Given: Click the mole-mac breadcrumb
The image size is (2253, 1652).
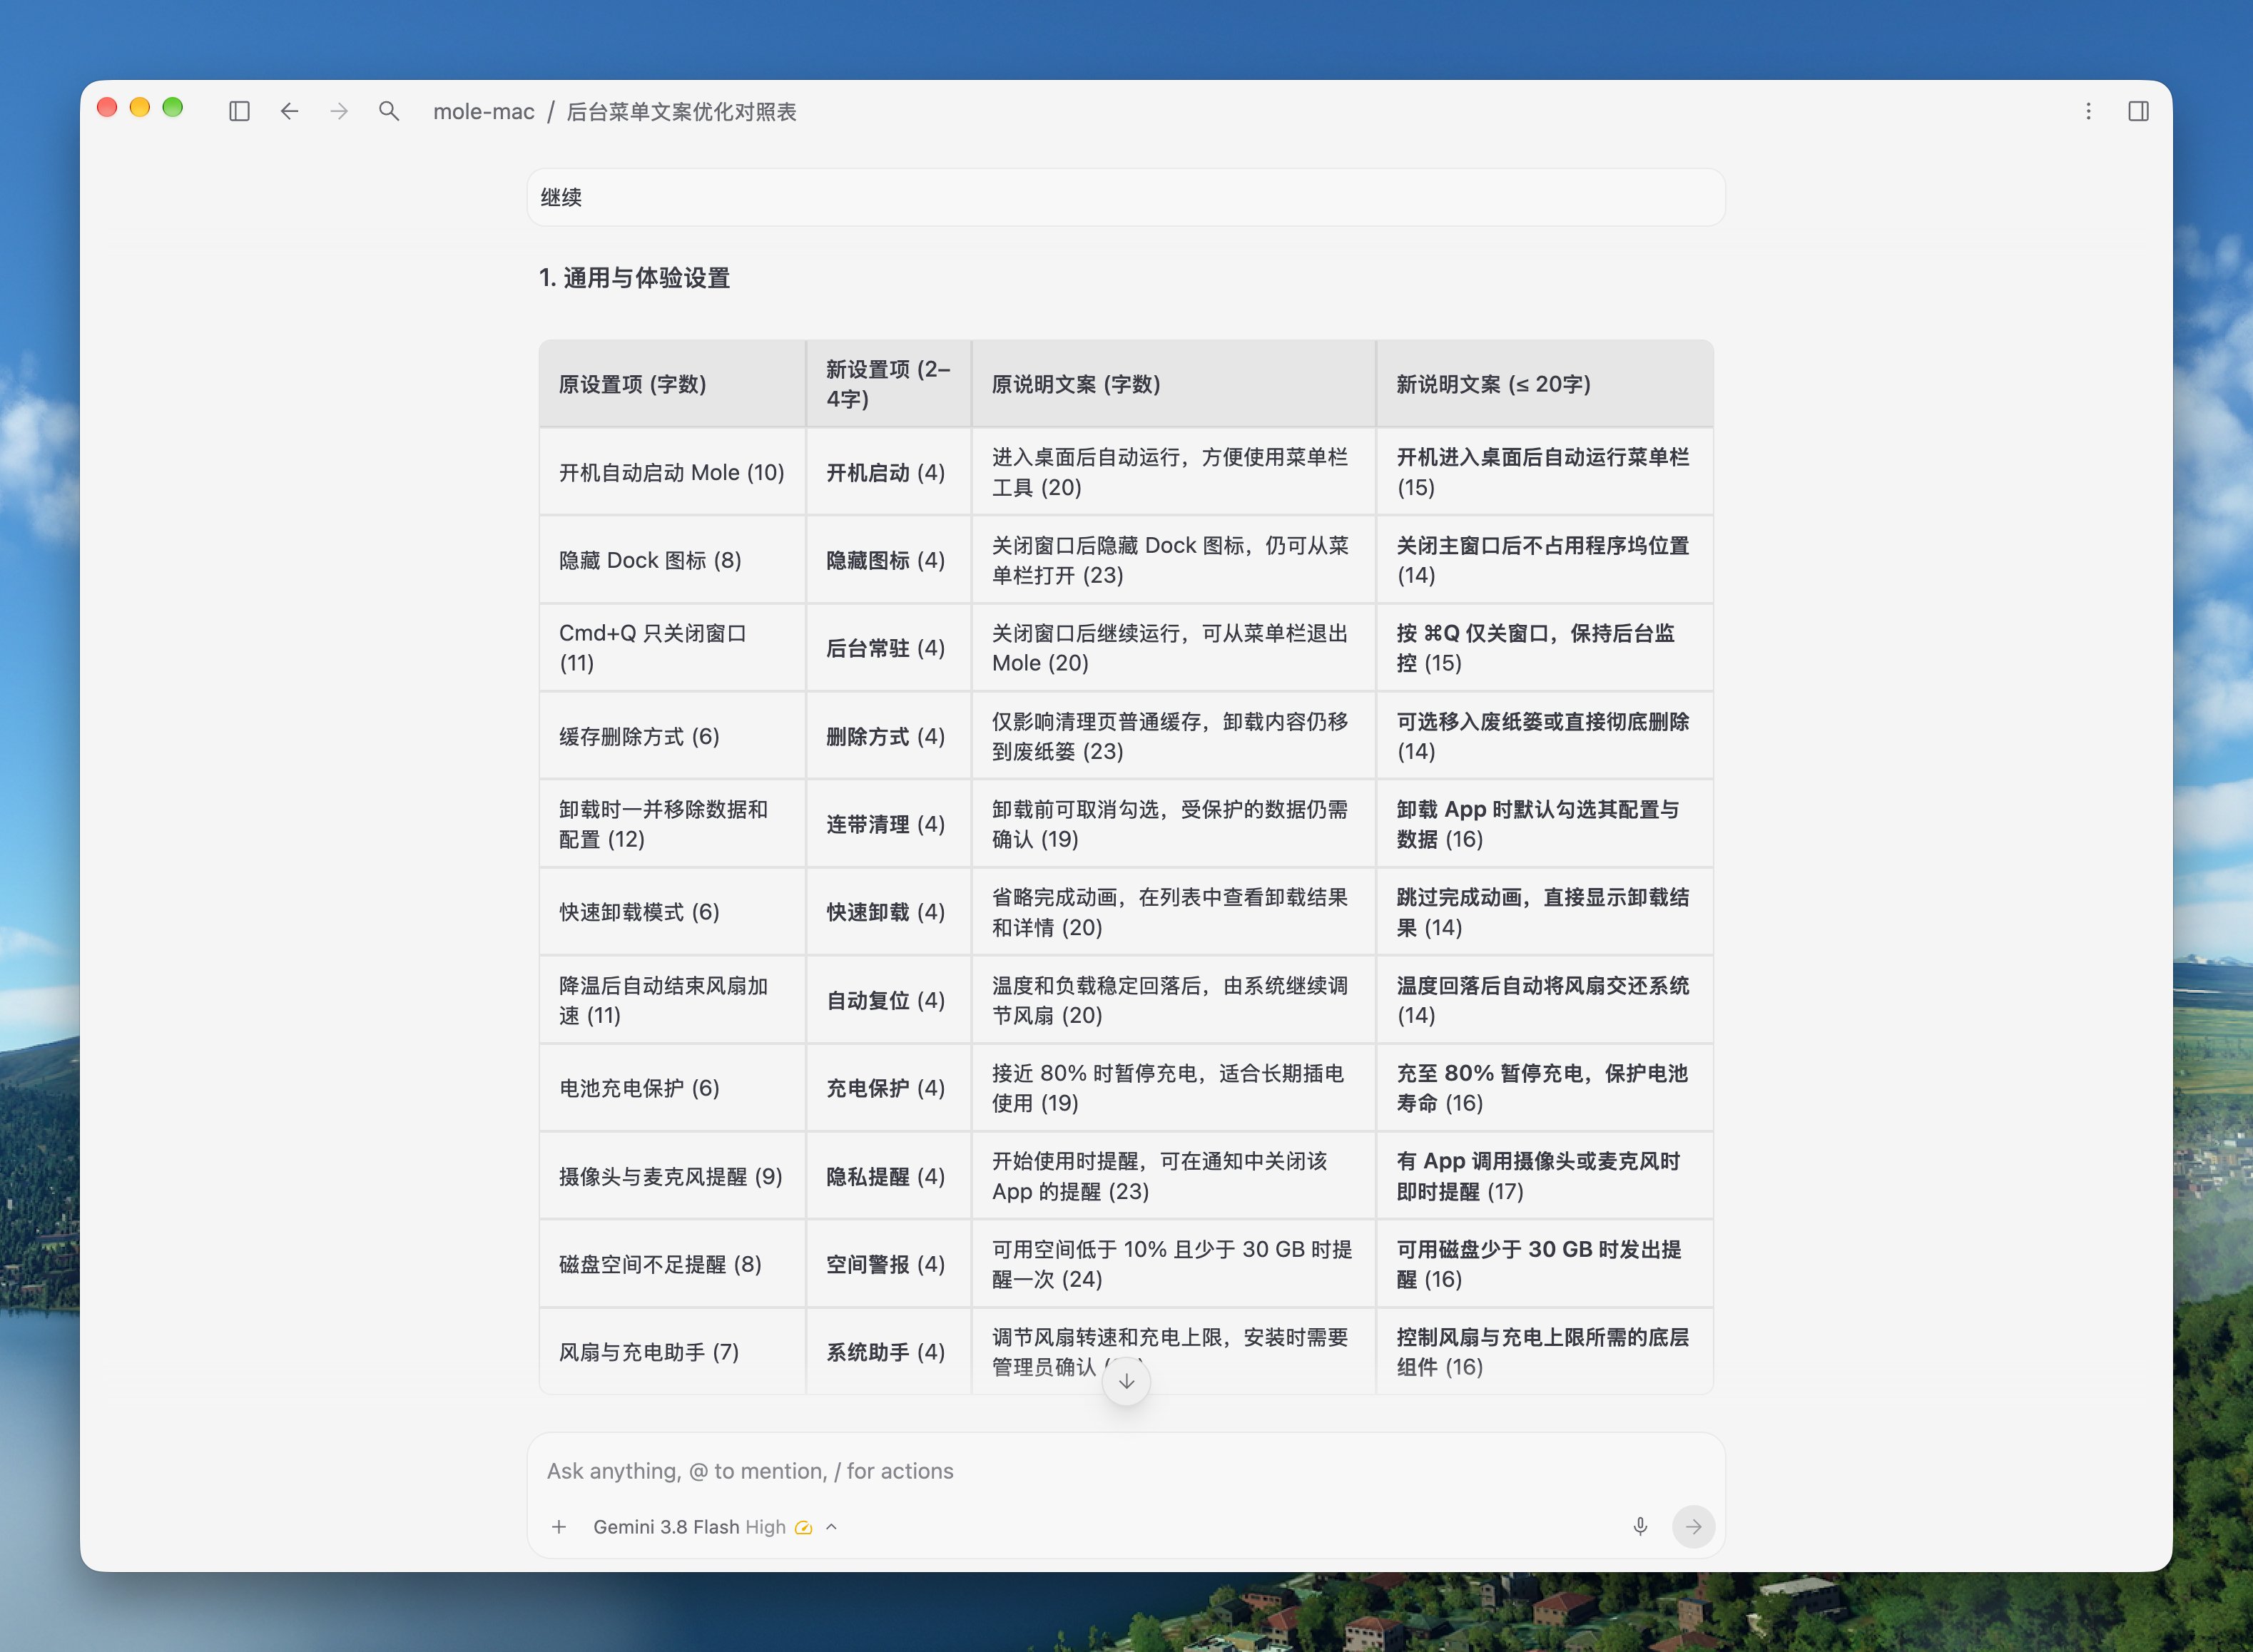Looking at the screenshot, I should pos(484,111).
